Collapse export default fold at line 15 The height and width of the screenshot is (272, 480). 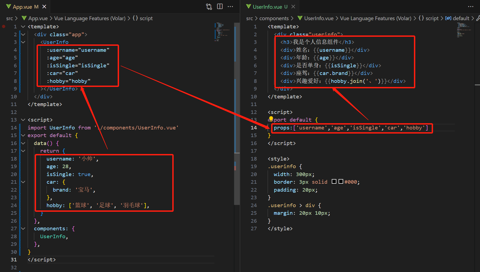(x=23, y=135)
